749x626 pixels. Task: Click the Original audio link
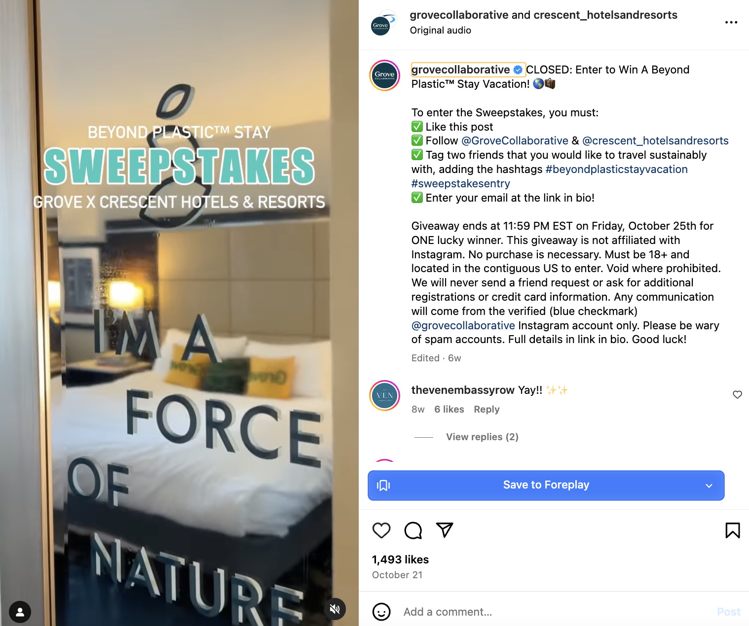click(x=440, y=31)
